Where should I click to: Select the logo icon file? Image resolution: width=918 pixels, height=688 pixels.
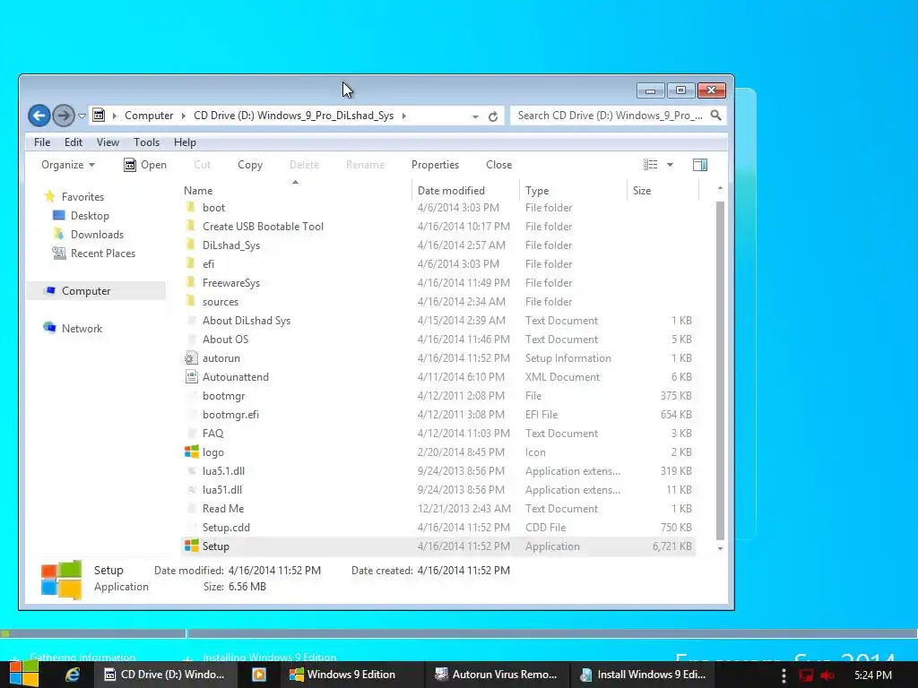tap(192, 451)
